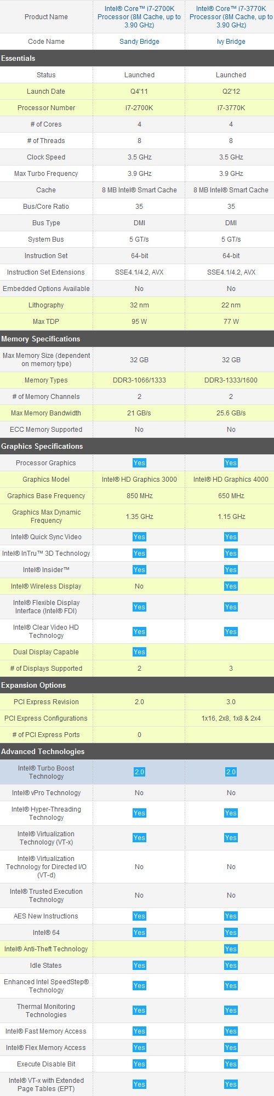Click the i7-3770K Turbo Boost 2.0 badge

231,772
